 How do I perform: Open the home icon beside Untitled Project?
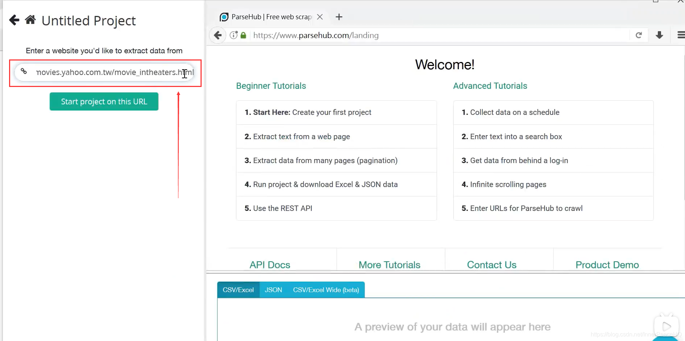pos(30,20)
